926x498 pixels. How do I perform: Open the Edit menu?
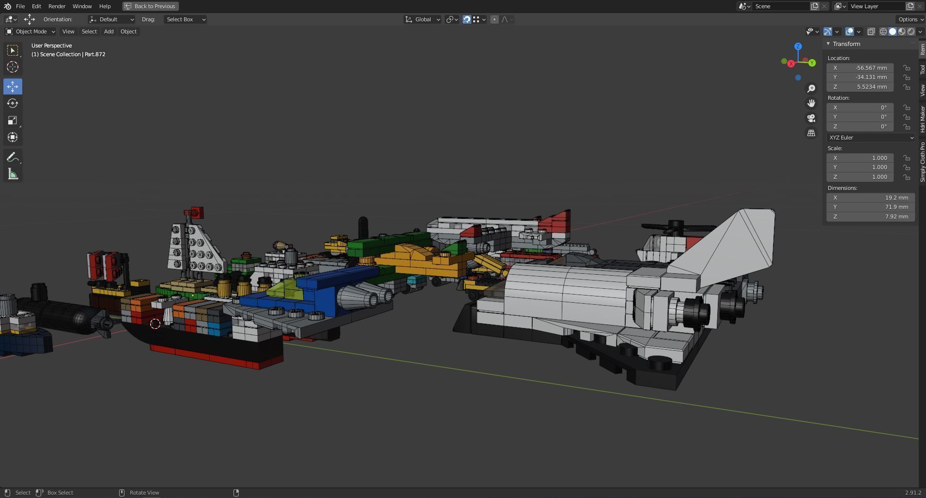coord(36,6)
